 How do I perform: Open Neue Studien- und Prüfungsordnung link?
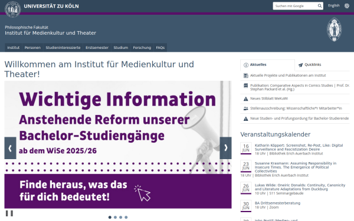coord(299,118)
